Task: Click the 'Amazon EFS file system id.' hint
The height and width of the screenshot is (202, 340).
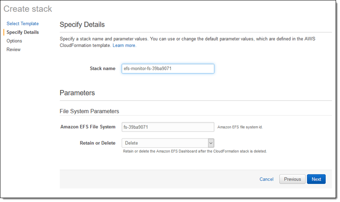Action: coord(240,127)
